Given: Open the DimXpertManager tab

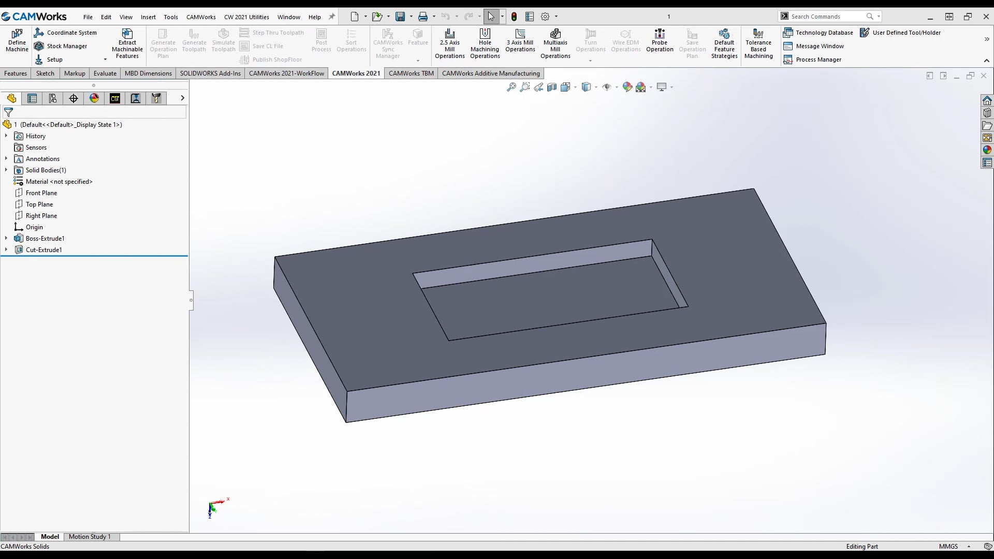Looking at the screenshot, I should [74, 98].
